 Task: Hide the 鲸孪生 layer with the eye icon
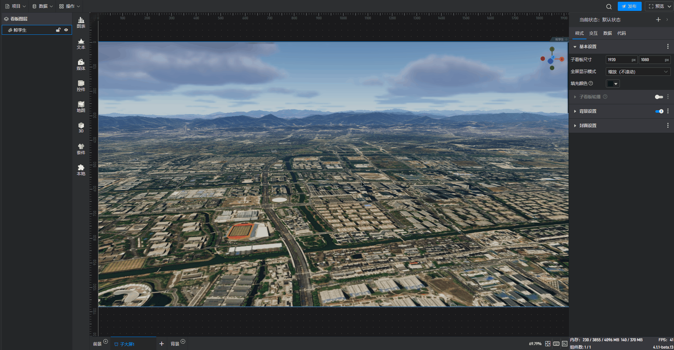(x=66, y=30)
